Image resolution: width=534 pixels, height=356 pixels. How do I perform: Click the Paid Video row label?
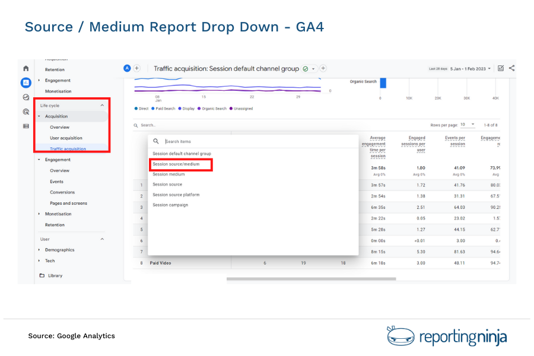pos(160,263)
